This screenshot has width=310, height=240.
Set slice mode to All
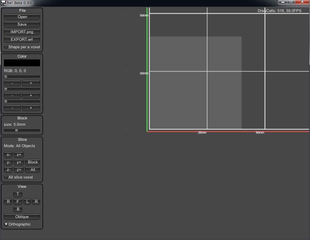pos(33,170)
